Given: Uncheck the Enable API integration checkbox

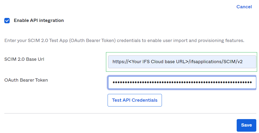Looking at the screenshot, I should coord(7,21).
